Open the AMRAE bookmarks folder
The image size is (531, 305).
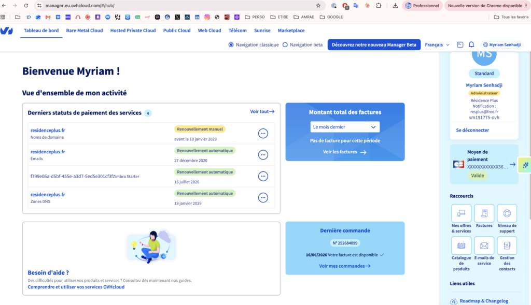[304, 17]
